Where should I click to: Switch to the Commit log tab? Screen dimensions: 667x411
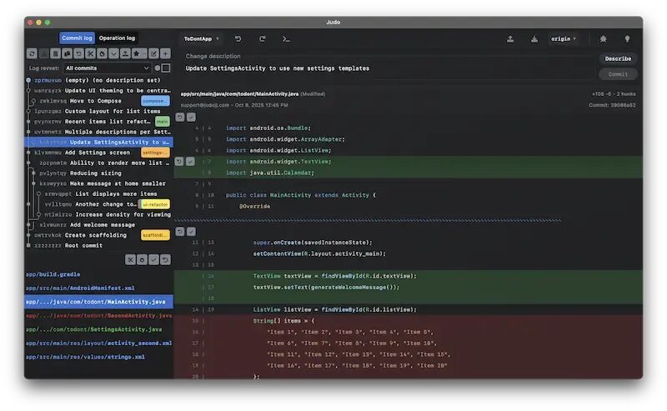[77, 38]
